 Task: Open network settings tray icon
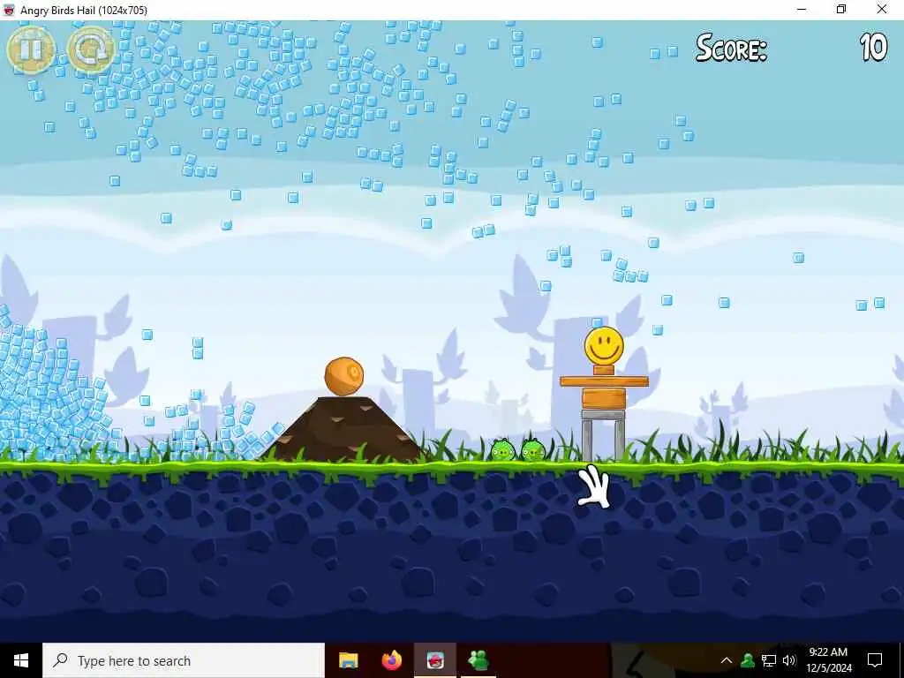click(x=769, y=660)
